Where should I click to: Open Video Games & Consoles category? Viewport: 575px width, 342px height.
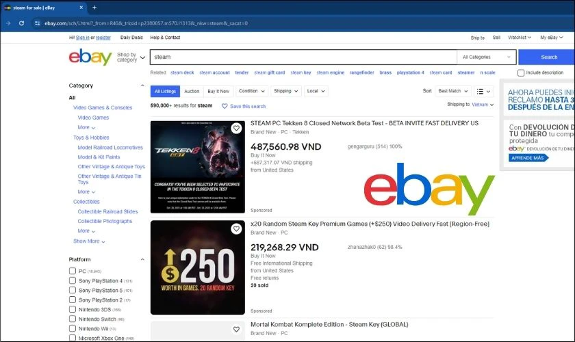click(x=103, y=107)
